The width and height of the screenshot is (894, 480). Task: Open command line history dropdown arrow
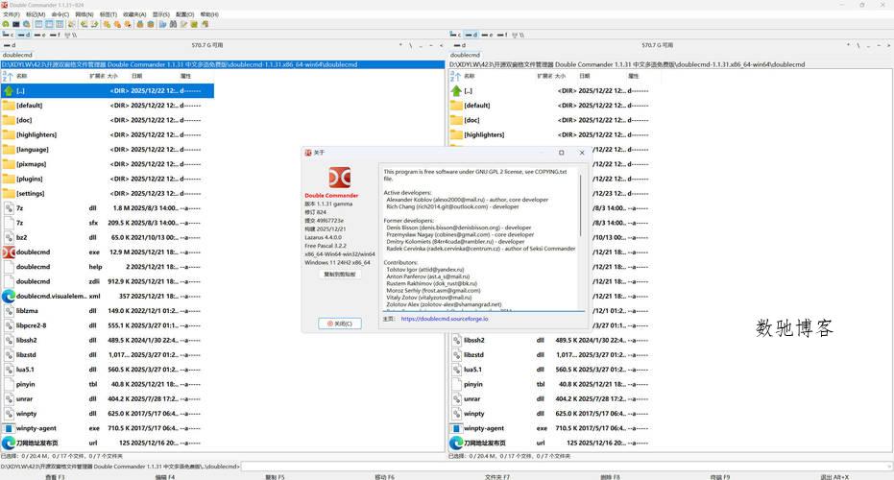pyautogui.click(x=887, y=467)
